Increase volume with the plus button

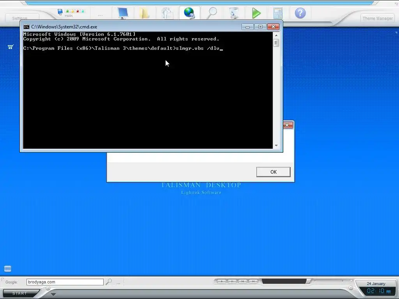(x=343, y=281)
